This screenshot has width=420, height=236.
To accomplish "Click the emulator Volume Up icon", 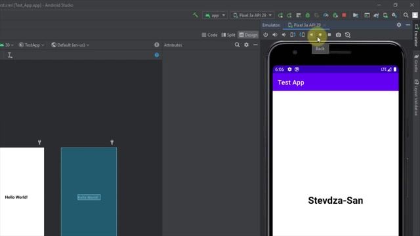I will pyautogui.click(x=275, y=35).
